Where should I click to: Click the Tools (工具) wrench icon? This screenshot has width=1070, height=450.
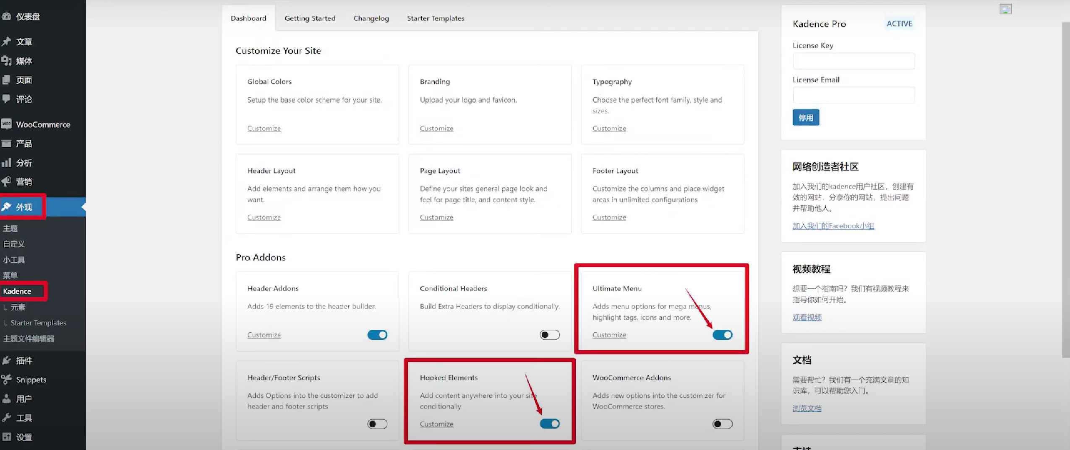pyautogui.click(x=7, y=418)
